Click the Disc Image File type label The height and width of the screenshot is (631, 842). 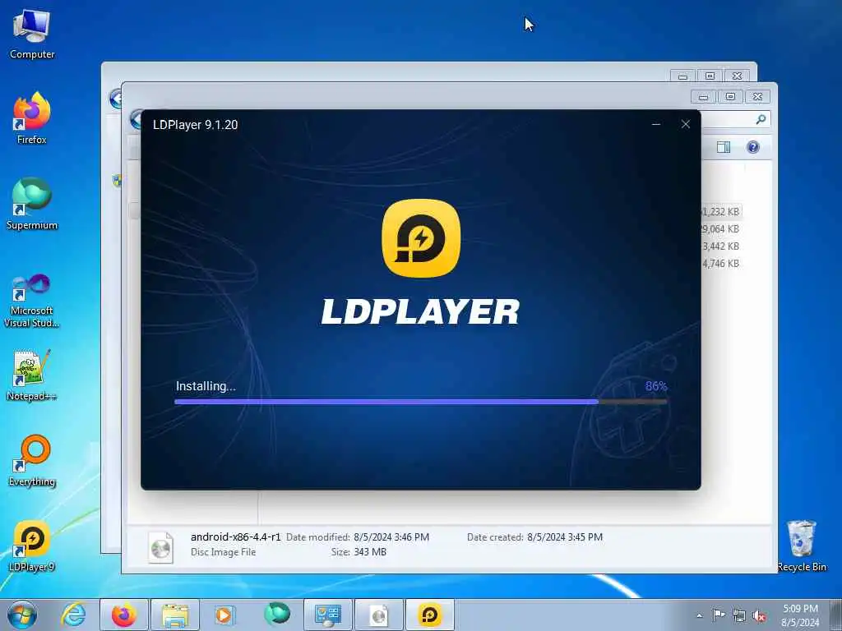point(224,552)
